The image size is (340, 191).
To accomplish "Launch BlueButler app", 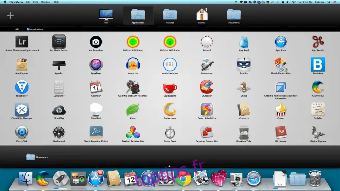I will (x=22, y=87).
